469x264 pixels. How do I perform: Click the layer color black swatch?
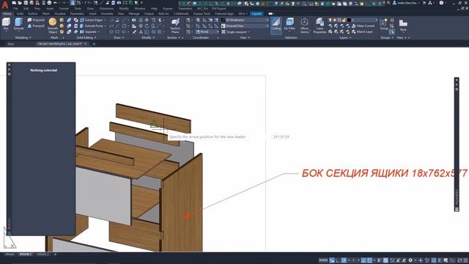pyautogui.click(x=349, y=20)
